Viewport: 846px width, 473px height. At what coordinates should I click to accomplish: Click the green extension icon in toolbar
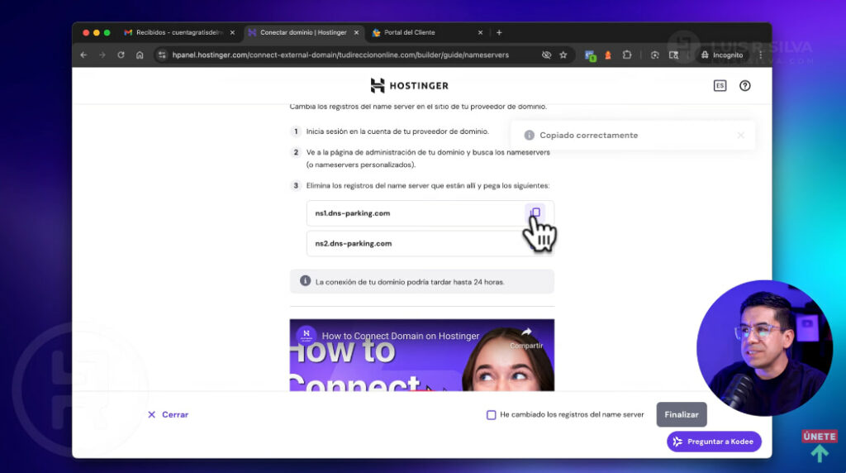(590, 55)
